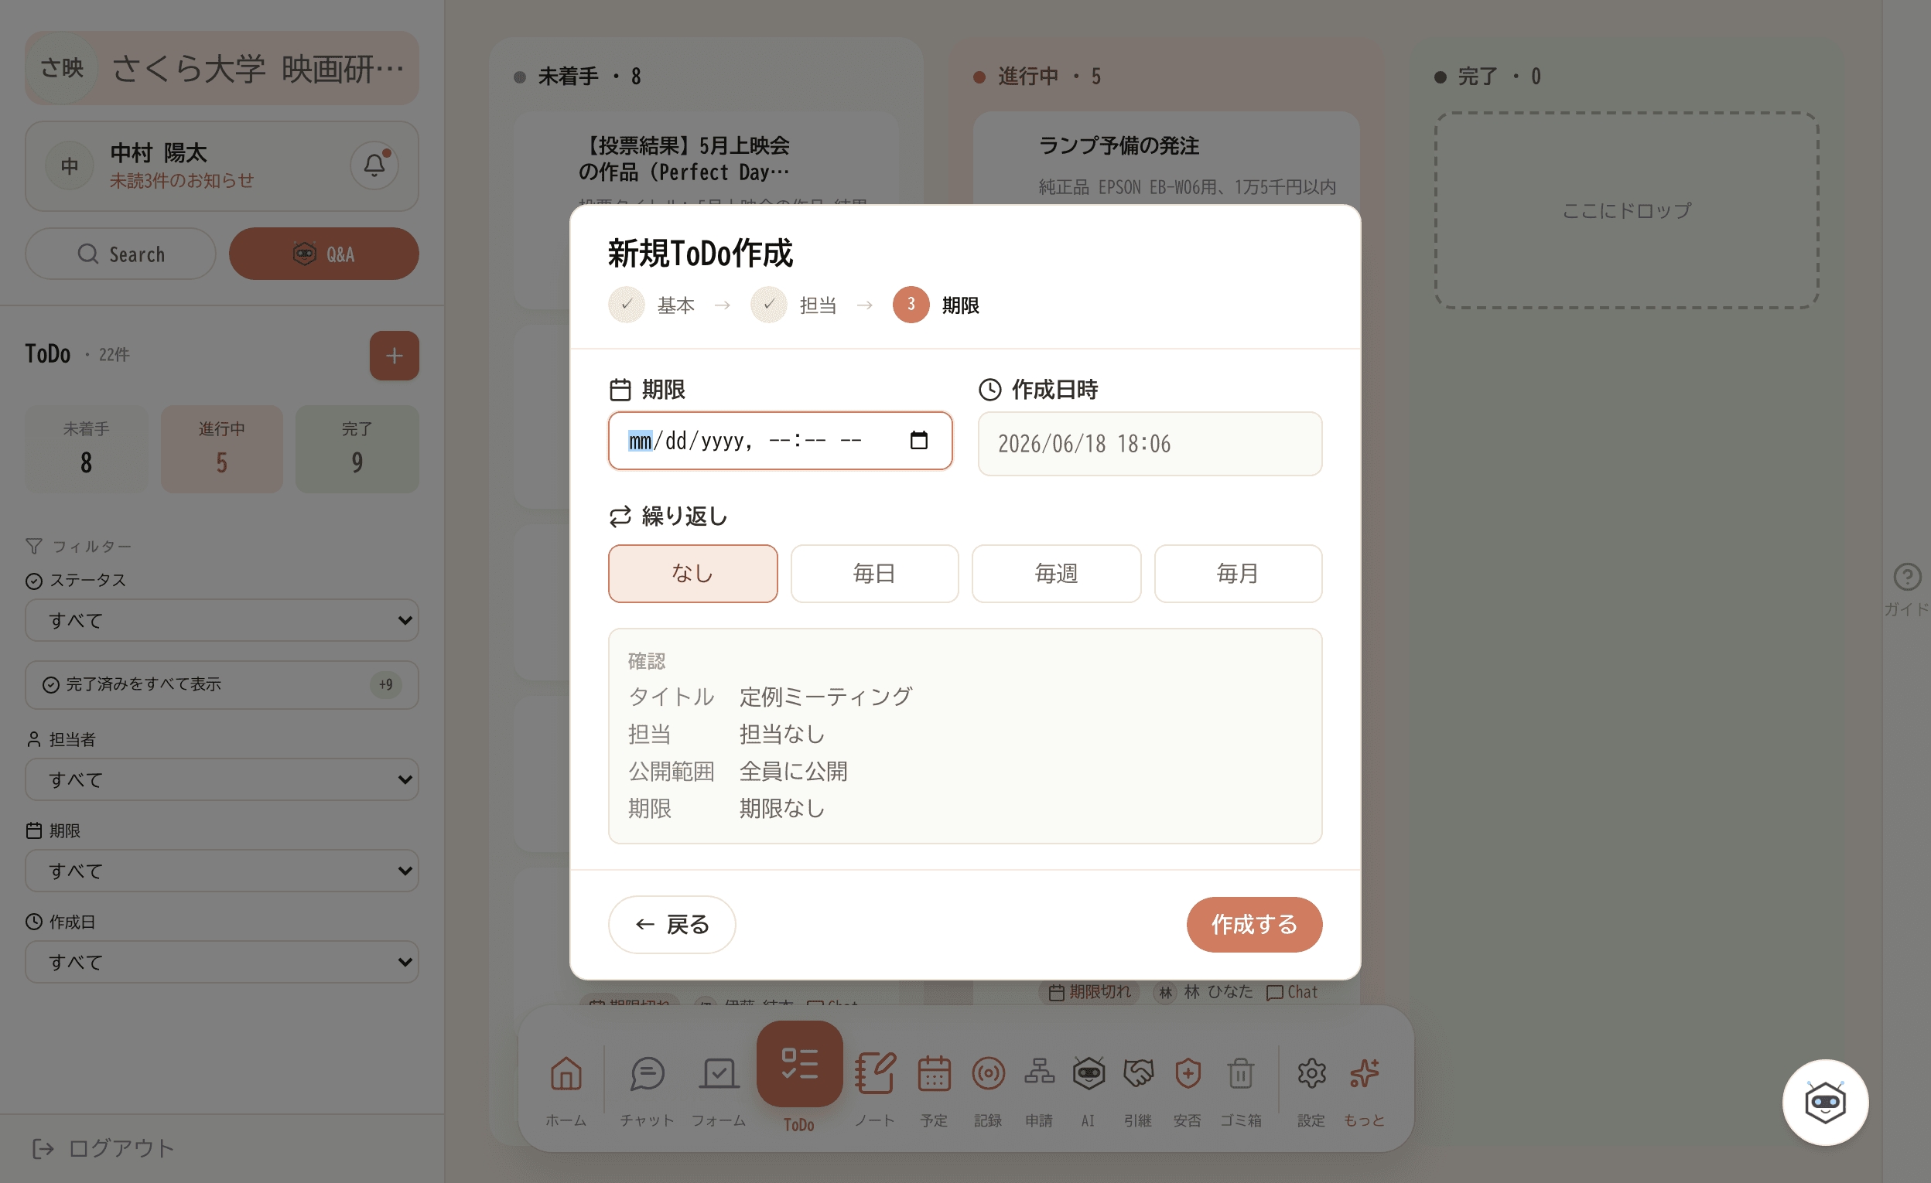Viewport: 1931px width, 1183px height.
Task: Go to the 担当 wizard step
Action: (x=794, y=305)
